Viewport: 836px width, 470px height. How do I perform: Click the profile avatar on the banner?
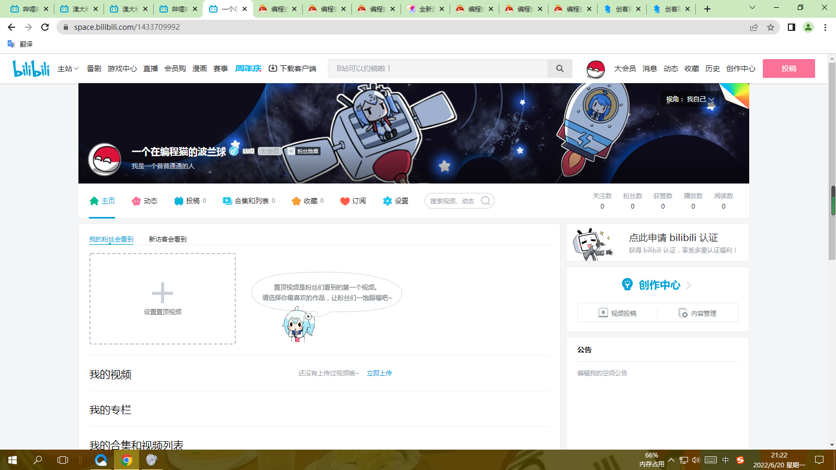click(x=105, y=159)
